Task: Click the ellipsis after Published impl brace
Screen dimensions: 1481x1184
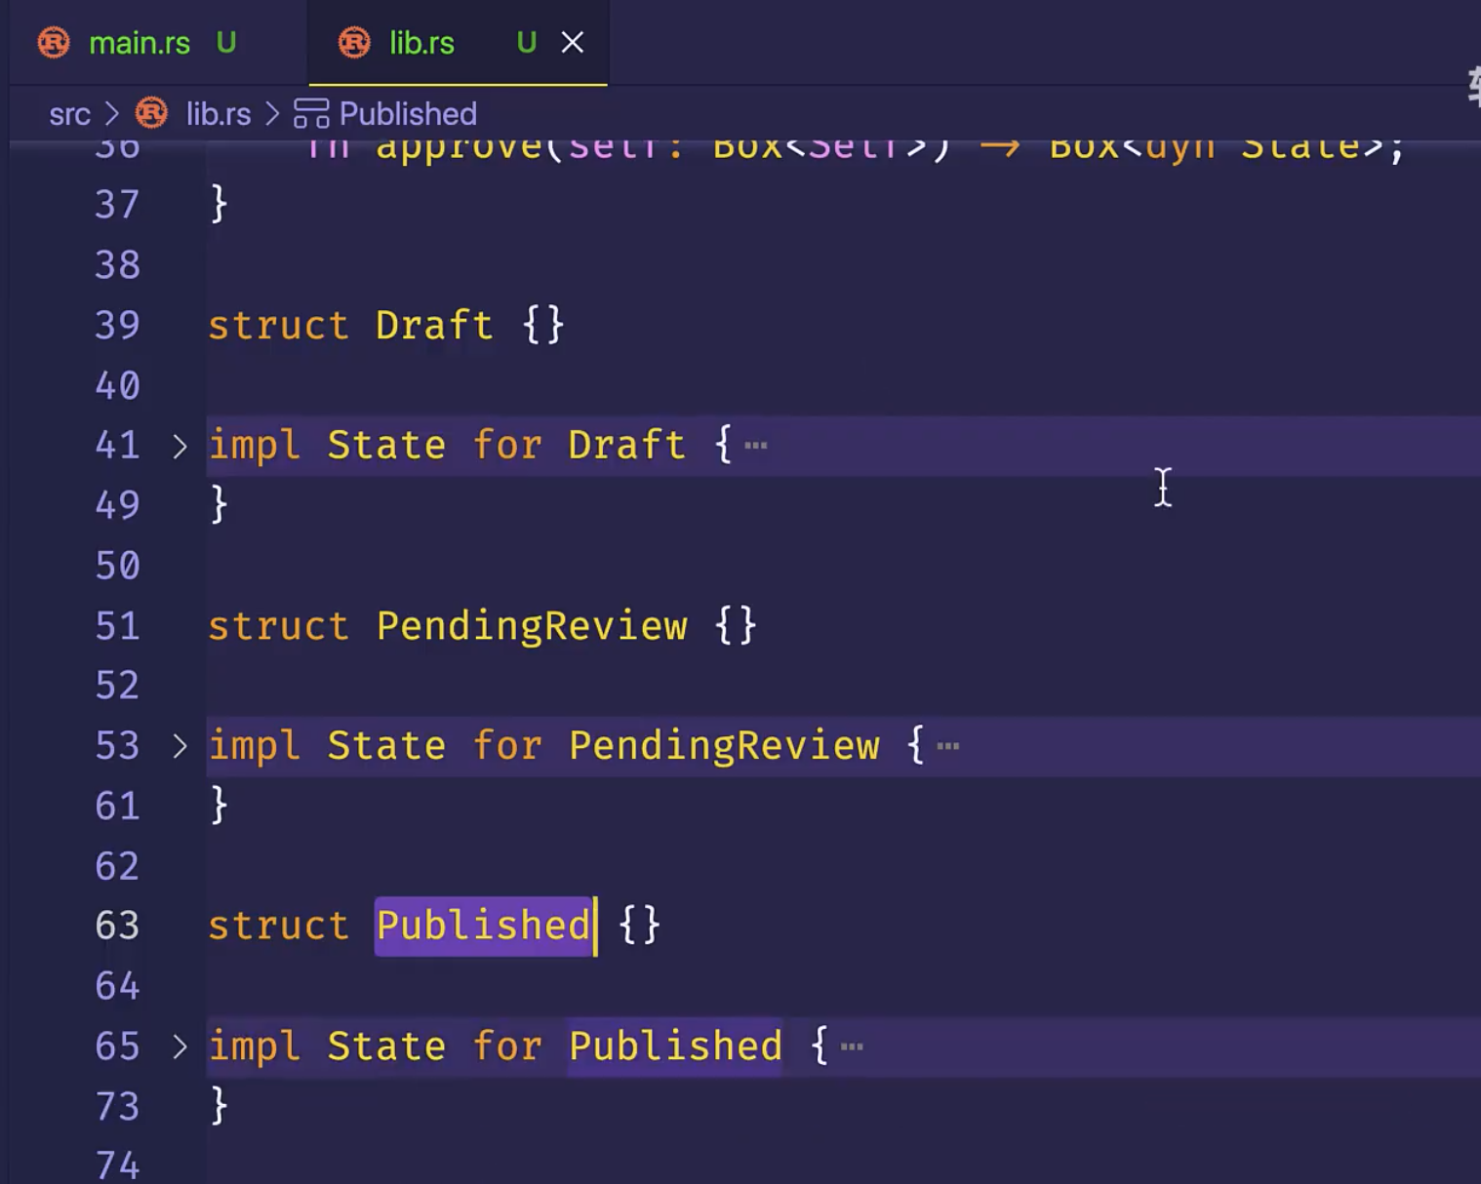Action: pyautogui.click(x=852, y=1047)
